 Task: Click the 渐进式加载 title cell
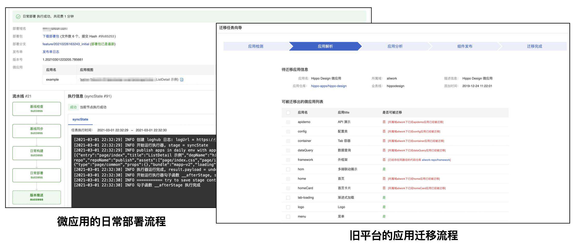(346, 198)
